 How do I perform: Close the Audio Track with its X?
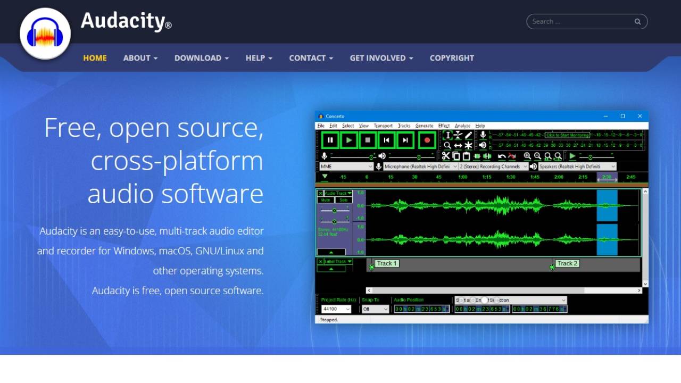point(320,194)
